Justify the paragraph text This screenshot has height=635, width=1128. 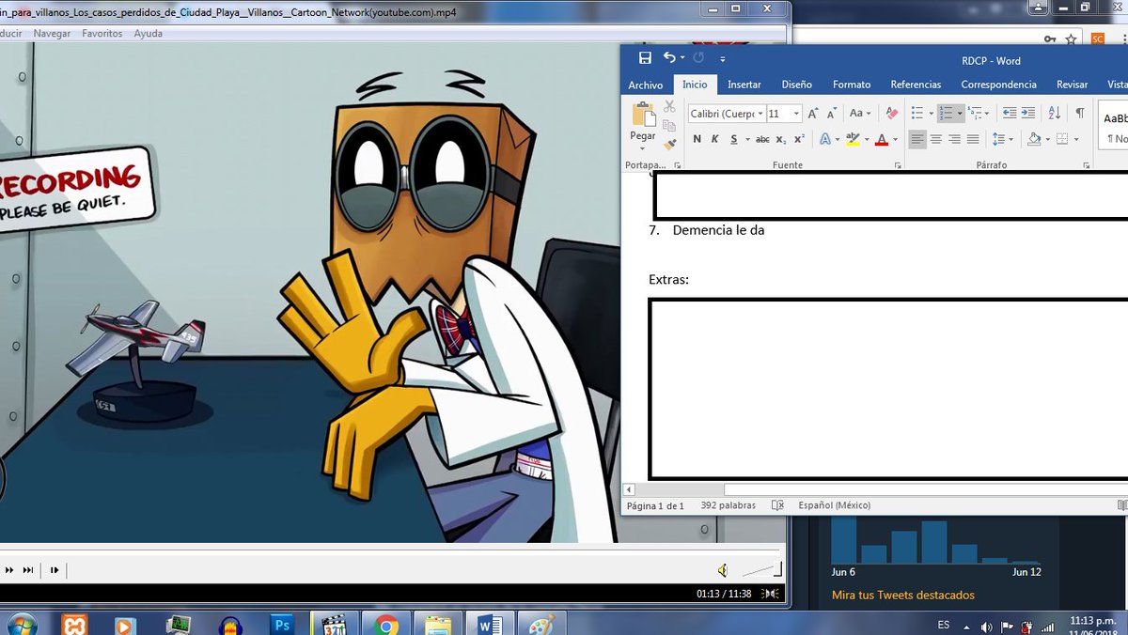tap(974, 139)
